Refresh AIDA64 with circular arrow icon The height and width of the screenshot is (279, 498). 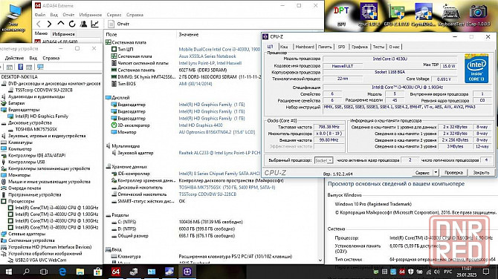72,24
